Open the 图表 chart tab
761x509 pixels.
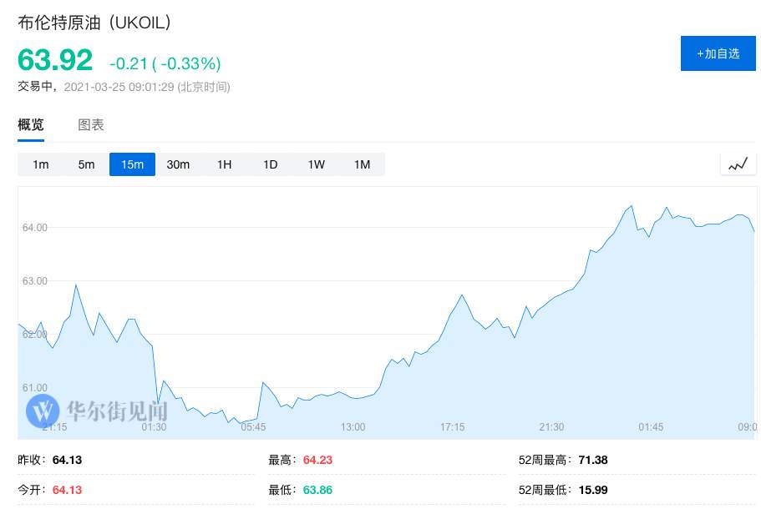coord(91,125)
